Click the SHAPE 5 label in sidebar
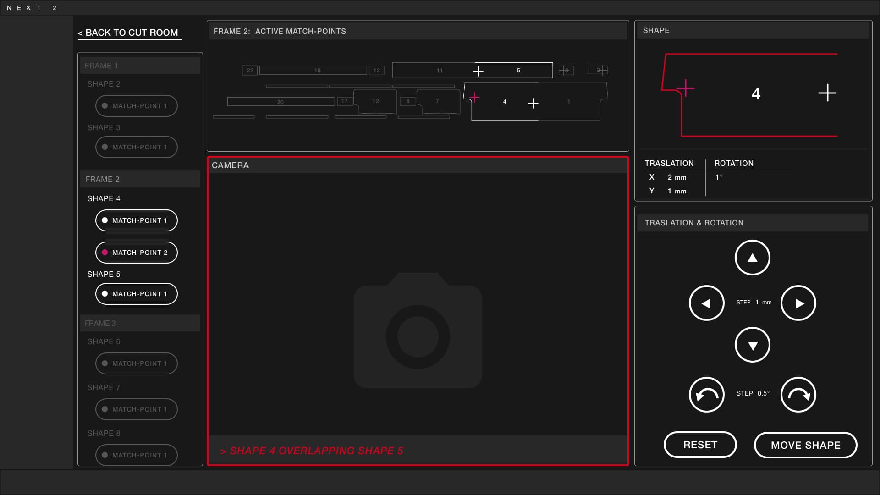 [104, 274]
